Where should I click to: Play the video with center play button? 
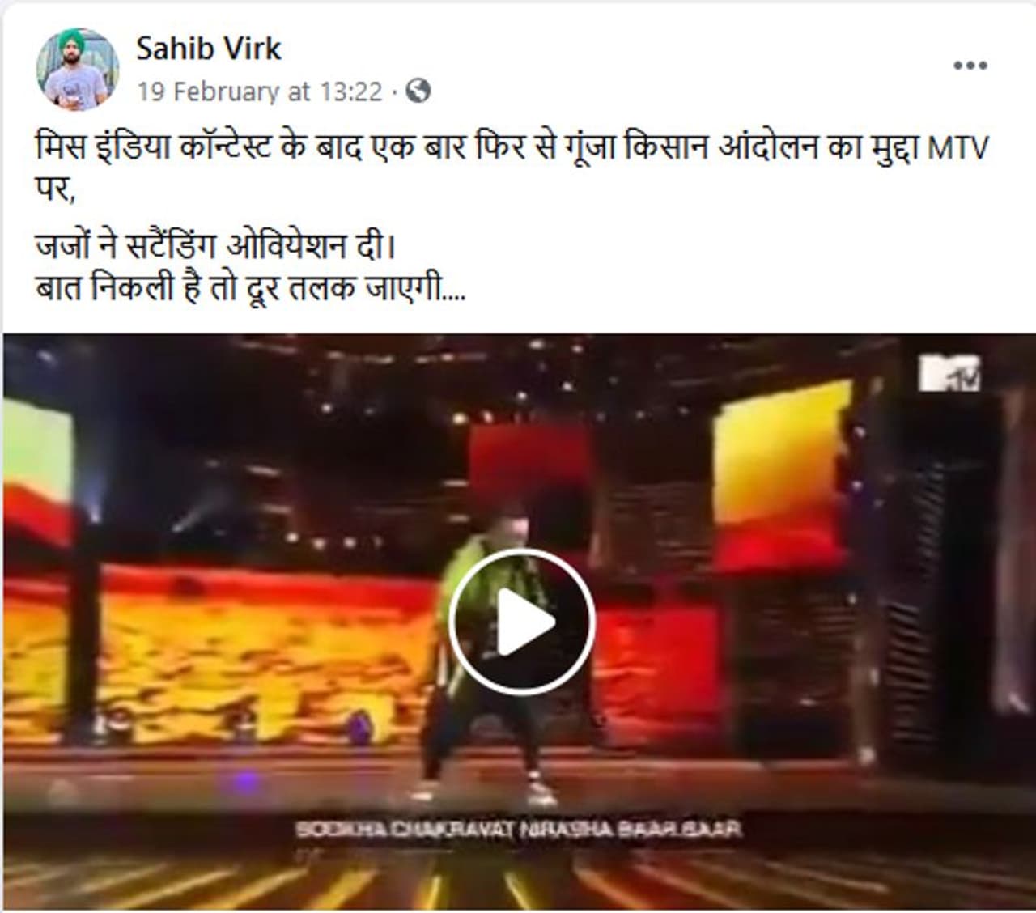click(522, 622)
